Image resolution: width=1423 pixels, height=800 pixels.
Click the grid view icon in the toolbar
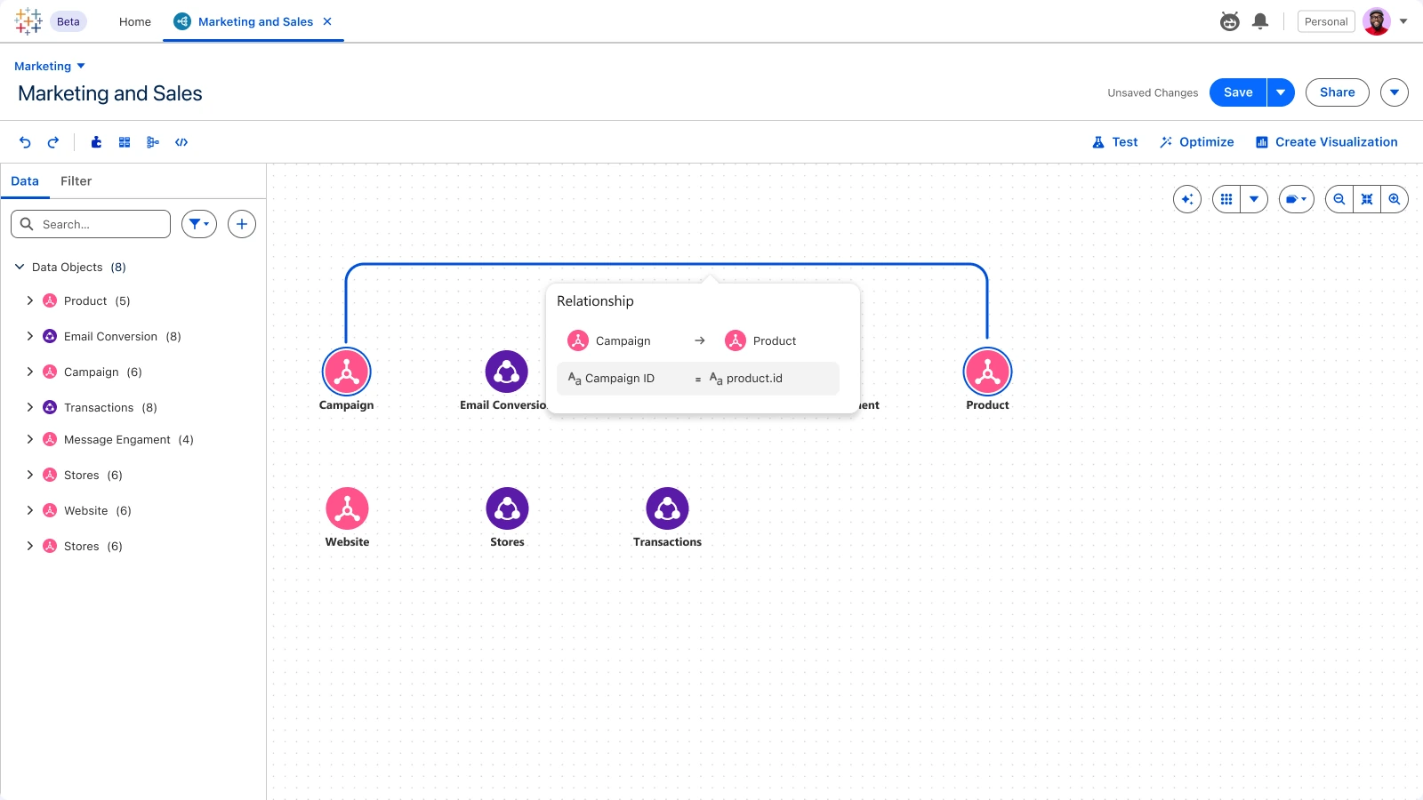point(125,142)
